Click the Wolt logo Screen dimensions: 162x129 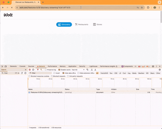[8, 15]
